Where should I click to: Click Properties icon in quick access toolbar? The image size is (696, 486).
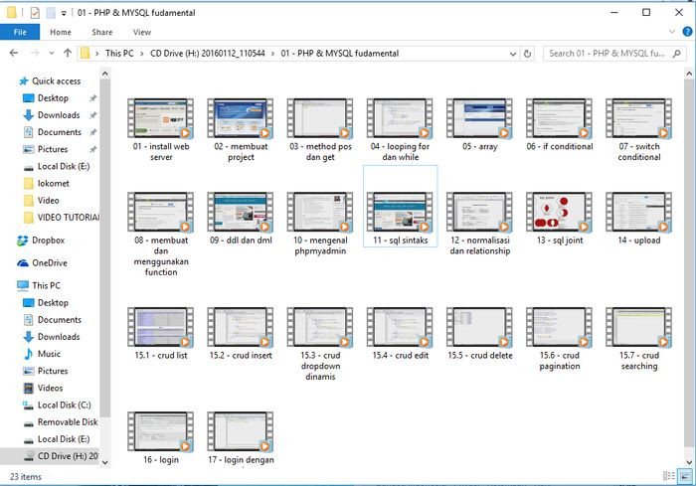tap(35, 12)
